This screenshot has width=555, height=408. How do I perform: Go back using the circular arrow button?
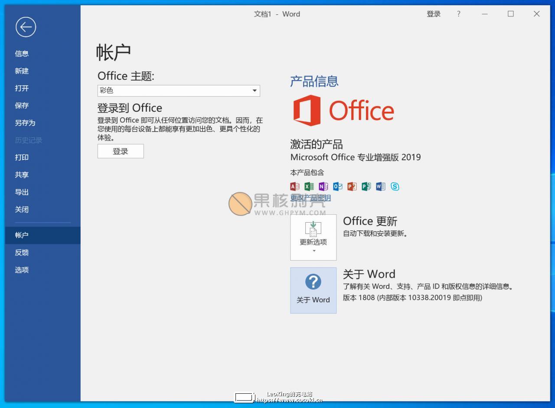(x=26, y=27)
